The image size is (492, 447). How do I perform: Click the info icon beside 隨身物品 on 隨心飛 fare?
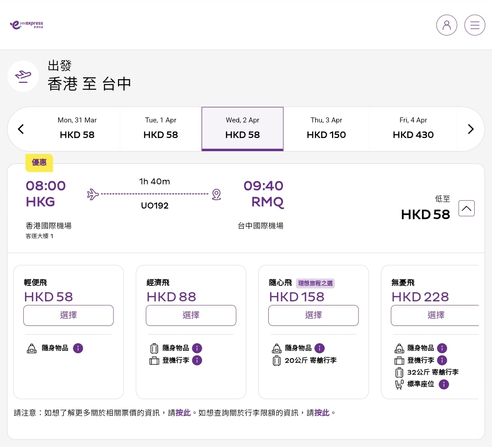(x=319, y=348)
